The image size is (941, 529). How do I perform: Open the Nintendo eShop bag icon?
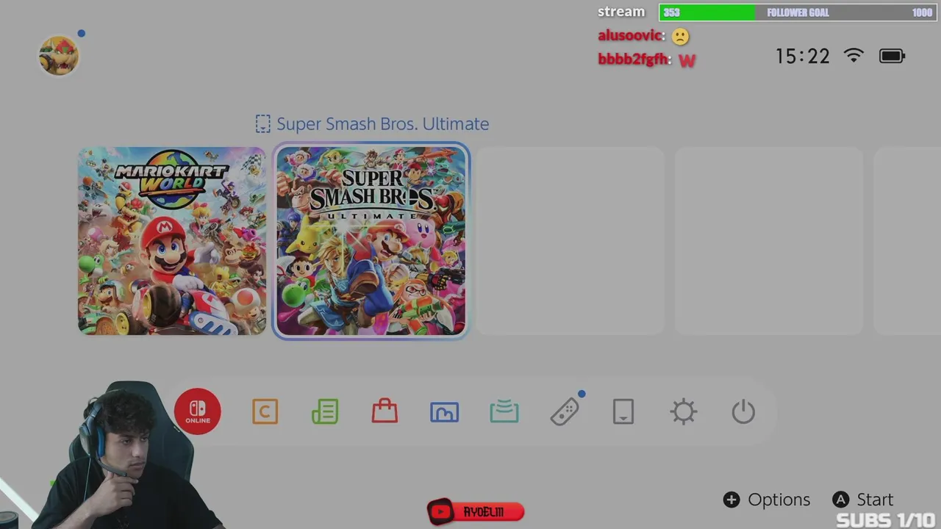(384, 411)
